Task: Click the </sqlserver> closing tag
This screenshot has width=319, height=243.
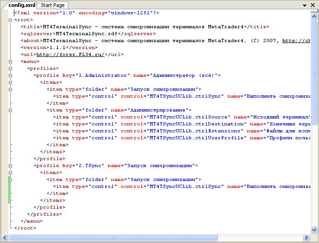Action: (x=137, y=34)
